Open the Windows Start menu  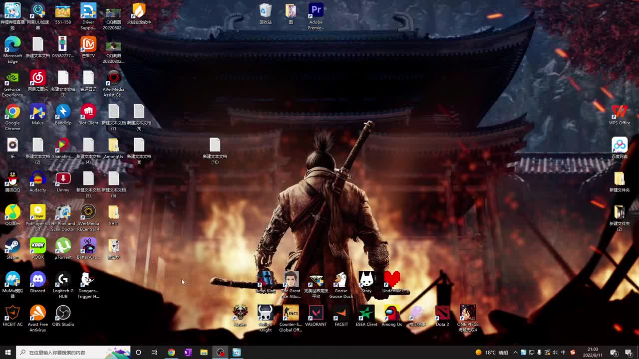(7, 353)
